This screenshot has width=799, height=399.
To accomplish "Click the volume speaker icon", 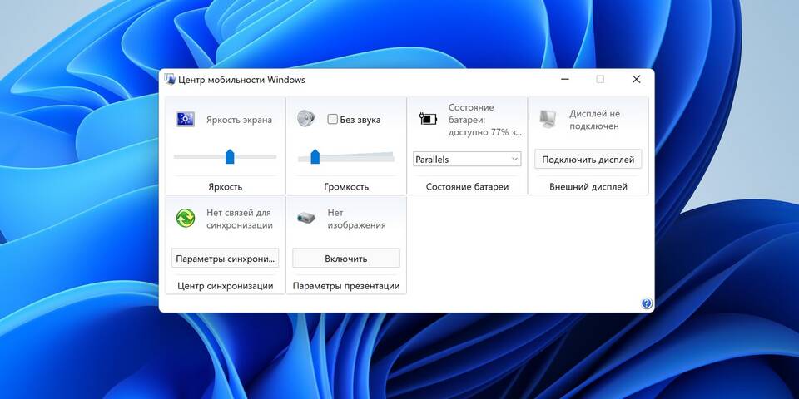I will [x=305, y=119].
